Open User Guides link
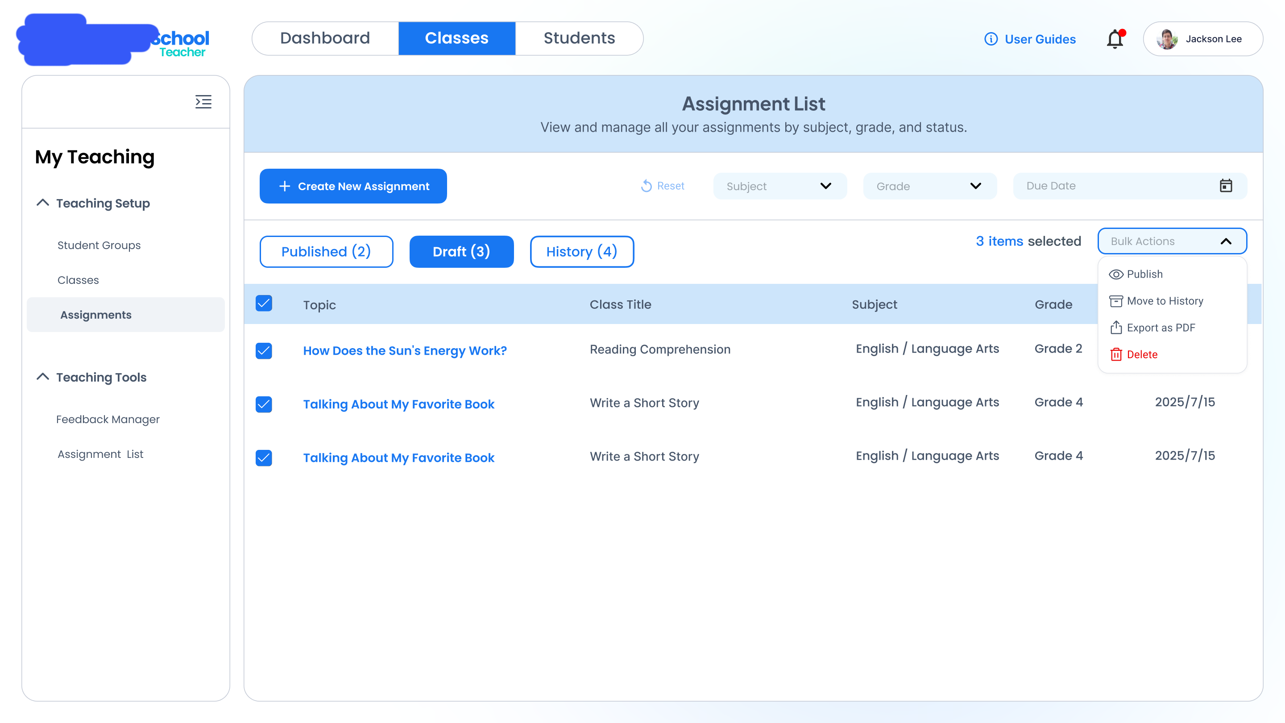The height and width of the screenshot is (723, 1285). coord(1030,39)
